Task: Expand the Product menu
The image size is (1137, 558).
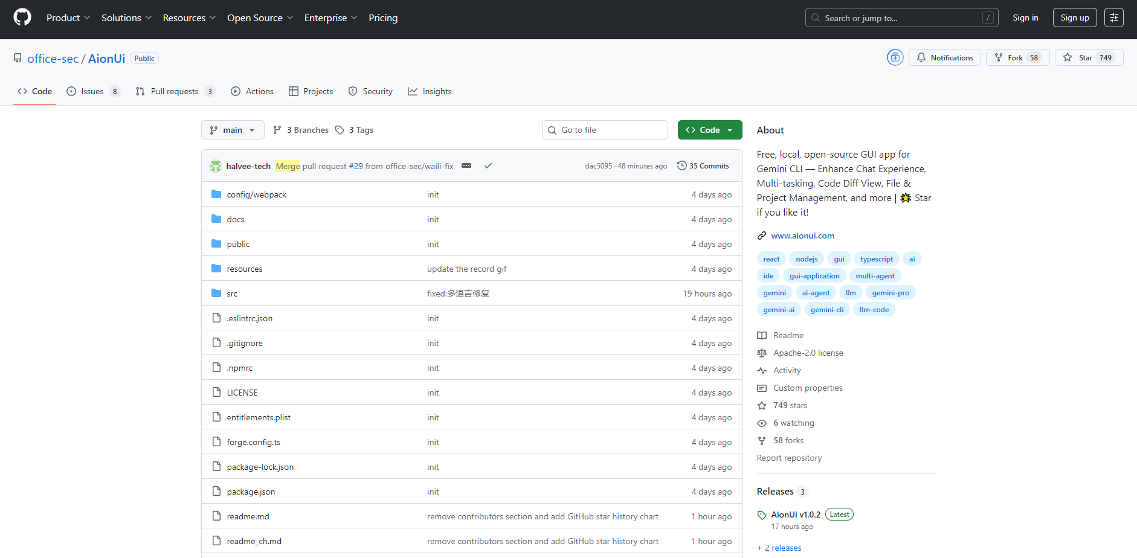Action: (68, 18)
